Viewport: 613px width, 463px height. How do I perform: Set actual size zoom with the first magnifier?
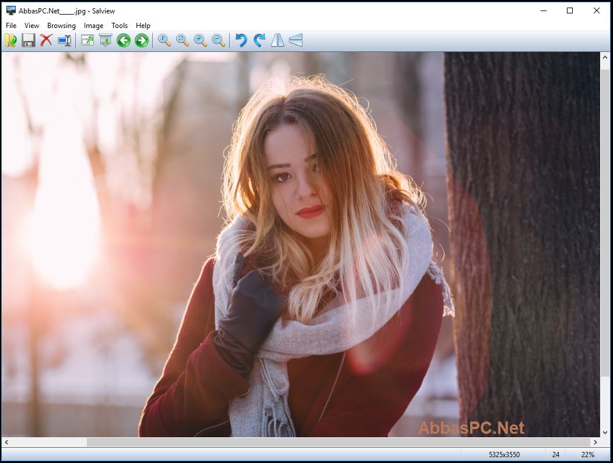(x=164, y=40)
